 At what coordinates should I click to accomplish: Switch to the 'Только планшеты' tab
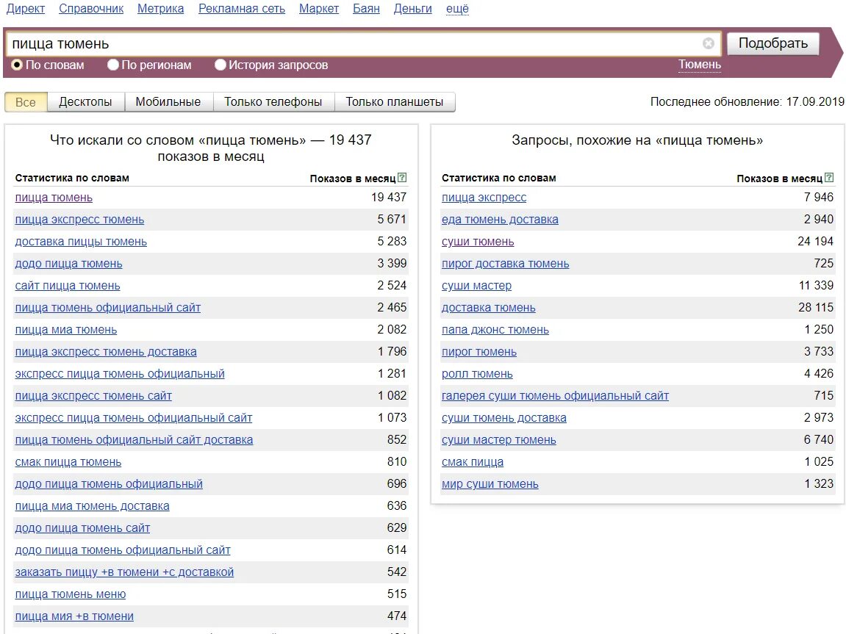[x=395, y=102]
